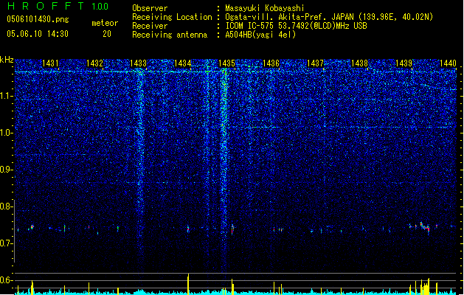The width and height of the screenshot is (464, 295).
Task: Select the file name 0506101430.png
Action: [x=38, y=19]
